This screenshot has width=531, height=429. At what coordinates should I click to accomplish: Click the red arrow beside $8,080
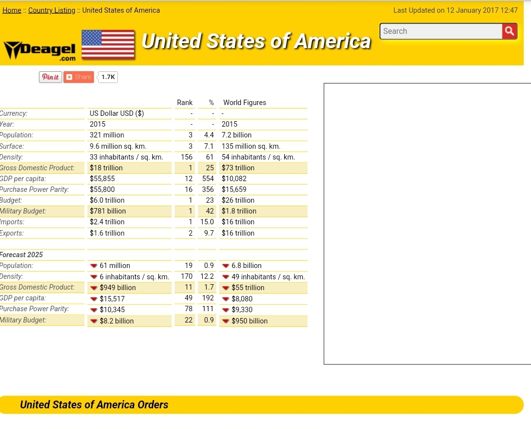226,299
